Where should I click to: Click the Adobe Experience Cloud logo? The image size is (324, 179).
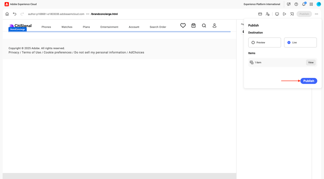coord(6,4)
